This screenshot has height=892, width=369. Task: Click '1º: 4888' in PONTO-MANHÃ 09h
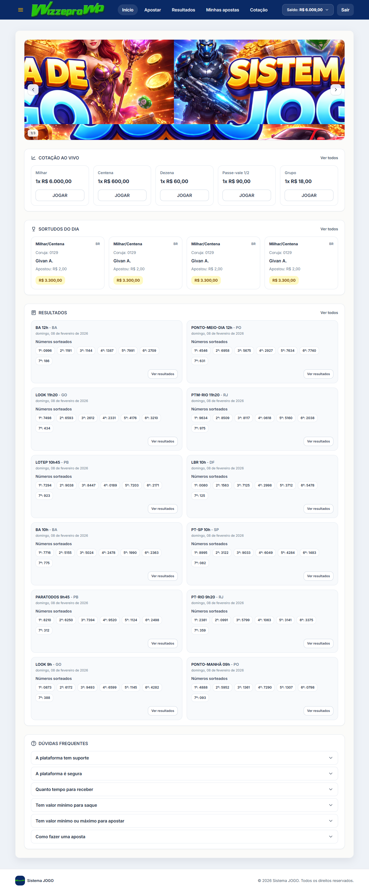(x=201, y=687)
